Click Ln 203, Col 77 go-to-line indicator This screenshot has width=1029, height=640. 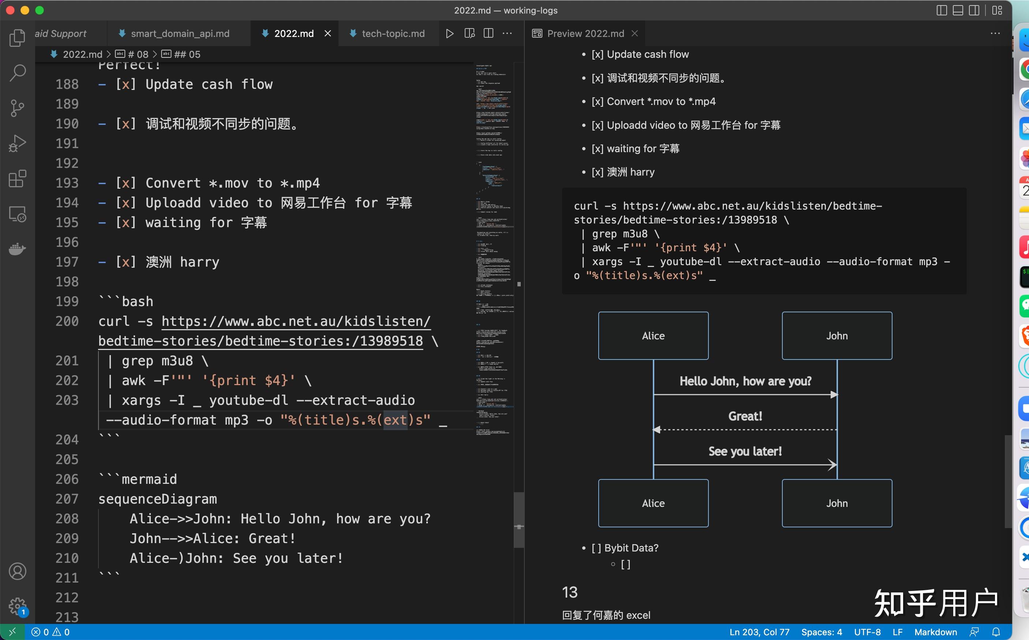click(759, 632)
